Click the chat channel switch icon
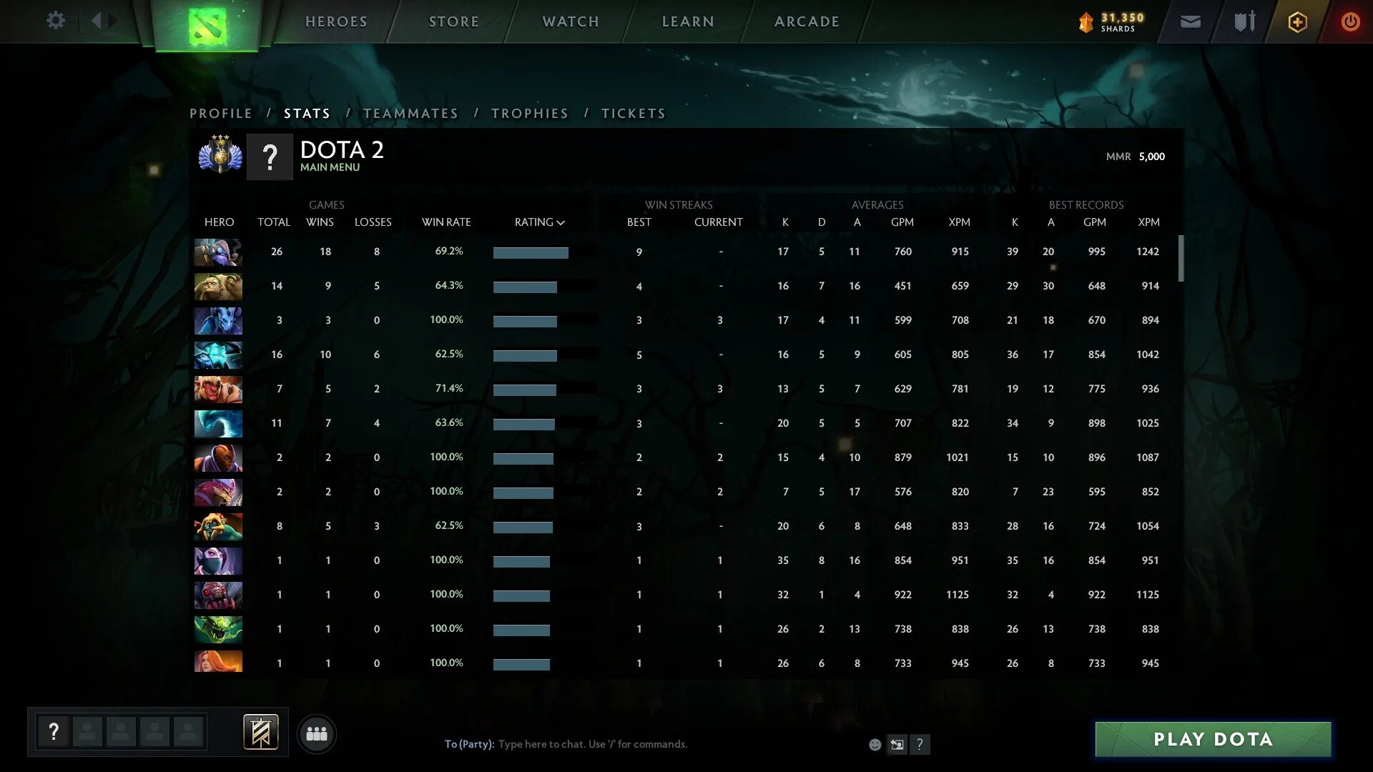This screenshot has height=772, width=1373. 897,744
